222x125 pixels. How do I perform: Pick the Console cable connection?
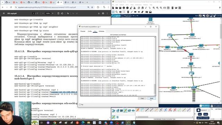[143, 110]
